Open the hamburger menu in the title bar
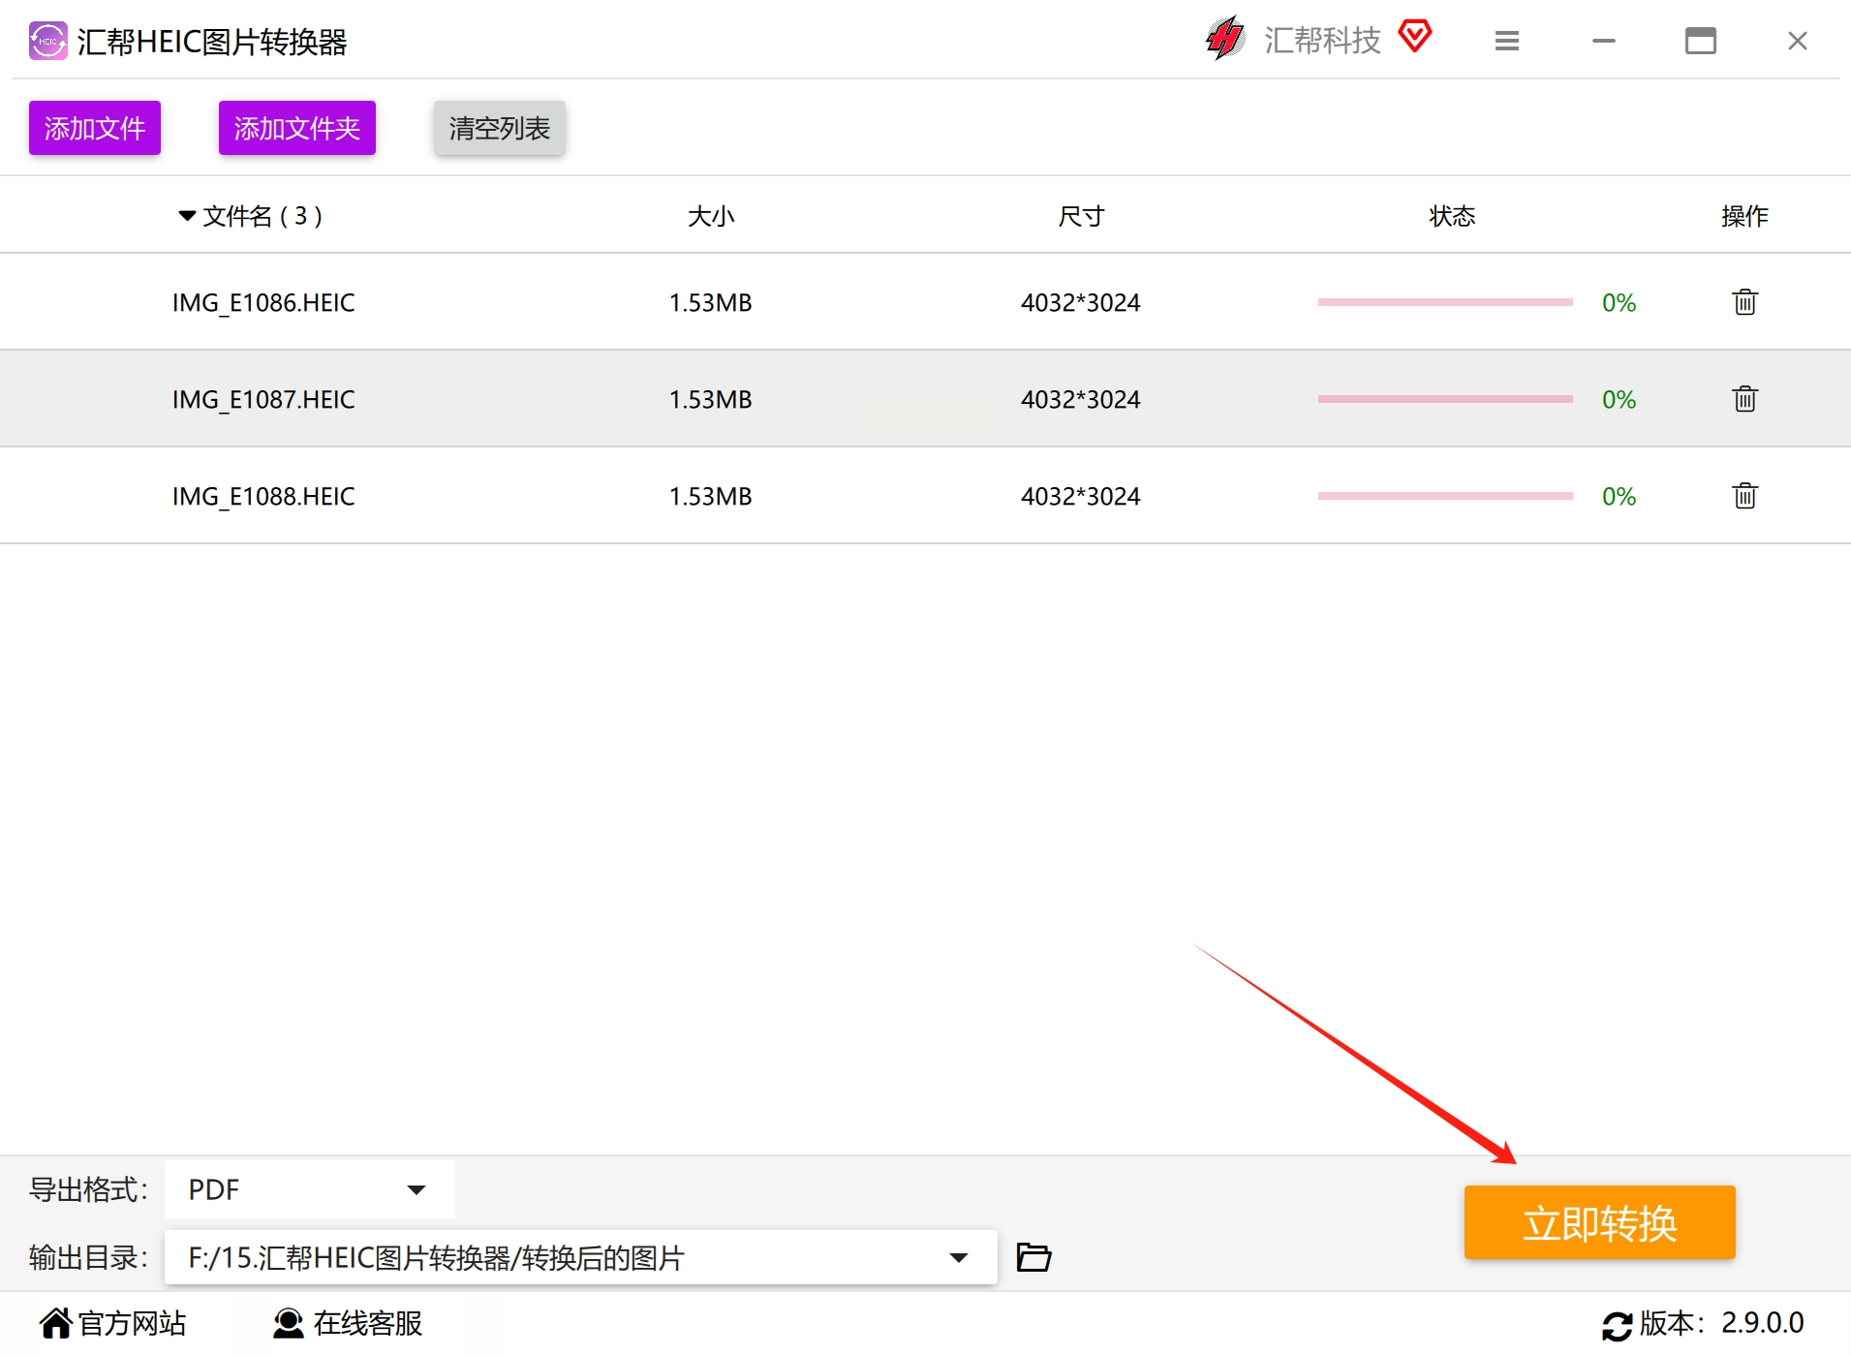Image resolution: width=1851 pixels, height=1355 pixels. (1506, 41)
